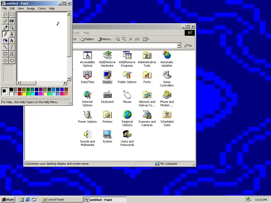Switch to Control Panel taskbar button
This screenshot has width=271, height=203.
pyautogui.click(x=62, y=200)
